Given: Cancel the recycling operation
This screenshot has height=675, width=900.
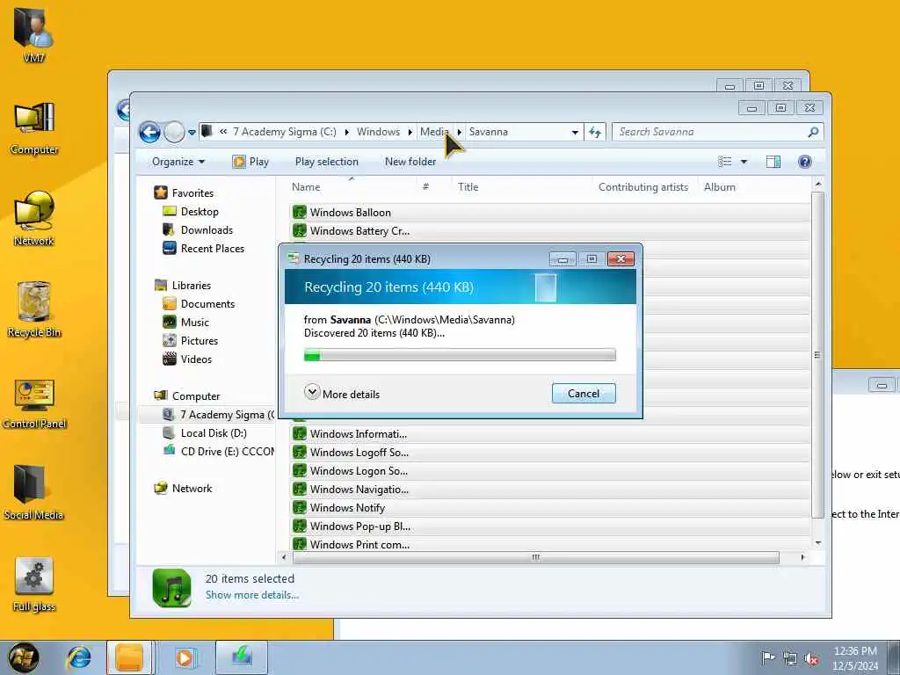Looking at the screenshot, I should (x=584, y=394).
